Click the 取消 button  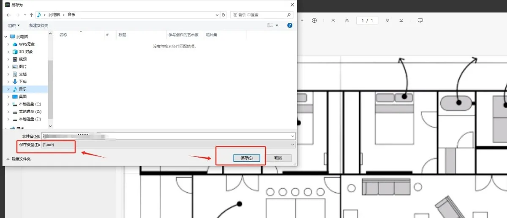(278, 158)
